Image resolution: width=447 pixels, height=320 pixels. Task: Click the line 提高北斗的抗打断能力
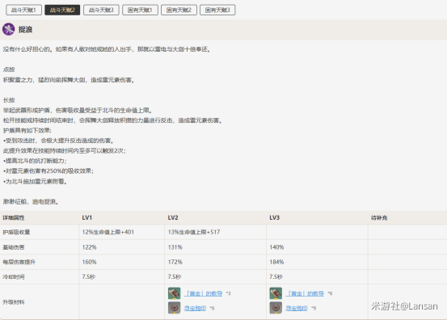click(x=35, y=161)
